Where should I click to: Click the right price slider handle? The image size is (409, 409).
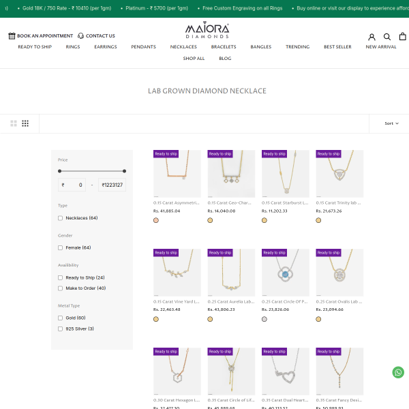(x=124, y=171)
